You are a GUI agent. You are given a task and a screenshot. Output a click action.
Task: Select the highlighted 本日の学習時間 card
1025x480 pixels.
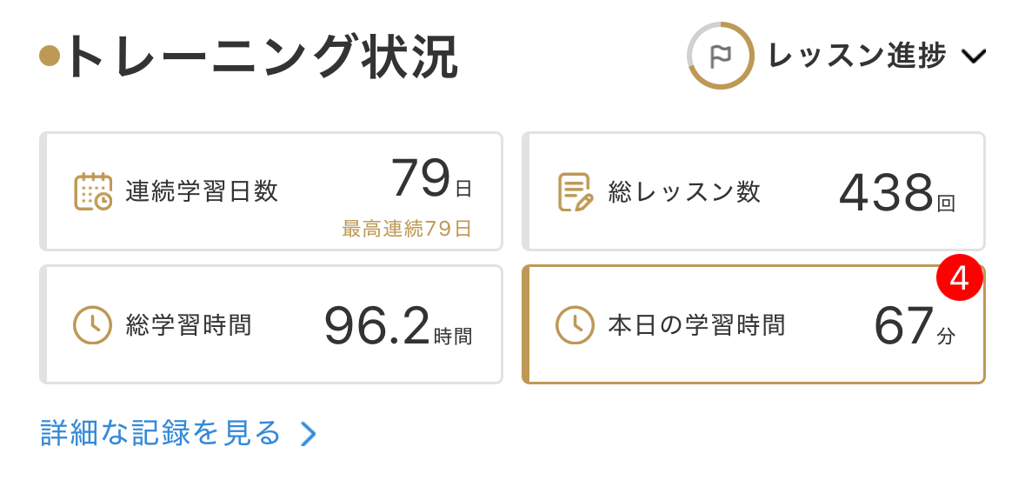(x=753, y=324)
